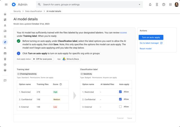Click the Turn on auto-apply button
This screenshot has width=180, height=127.
151,37
